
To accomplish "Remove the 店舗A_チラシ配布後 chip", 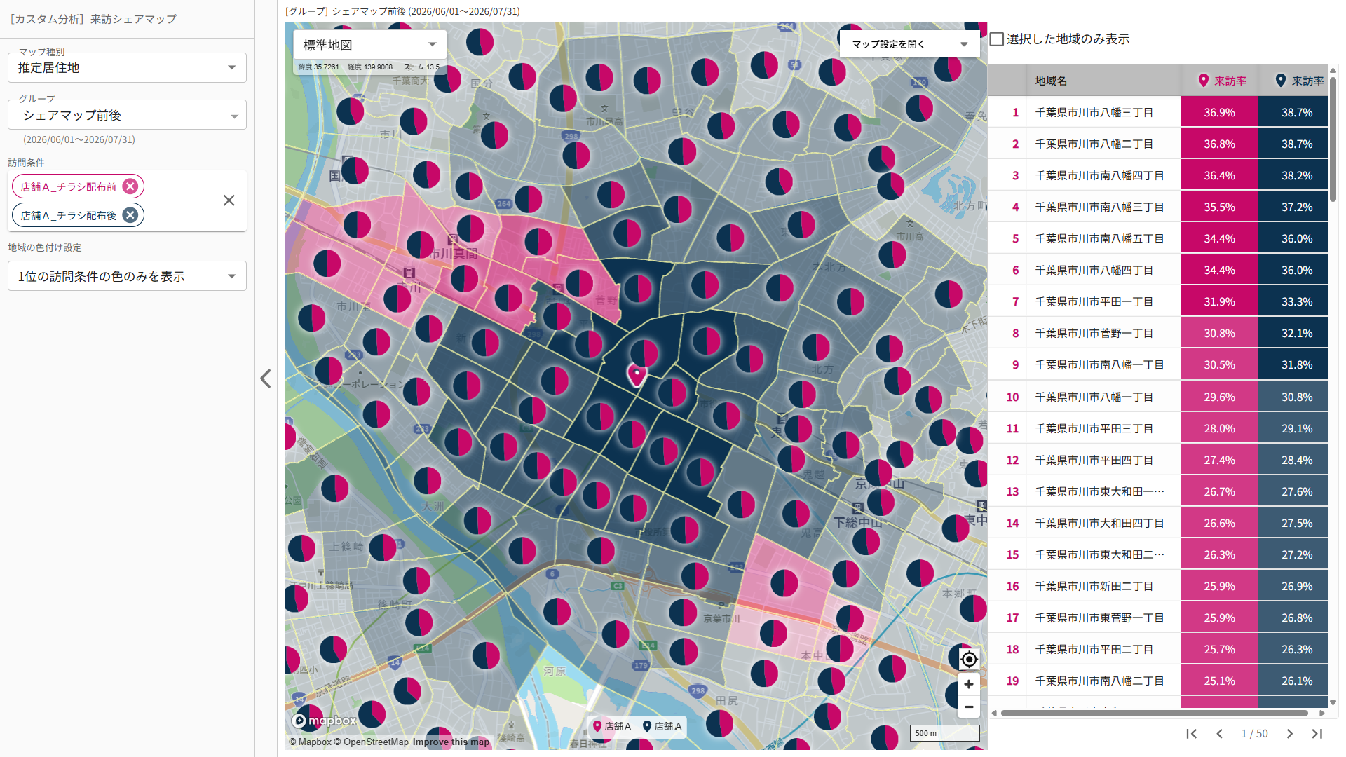I will point(130,215).
